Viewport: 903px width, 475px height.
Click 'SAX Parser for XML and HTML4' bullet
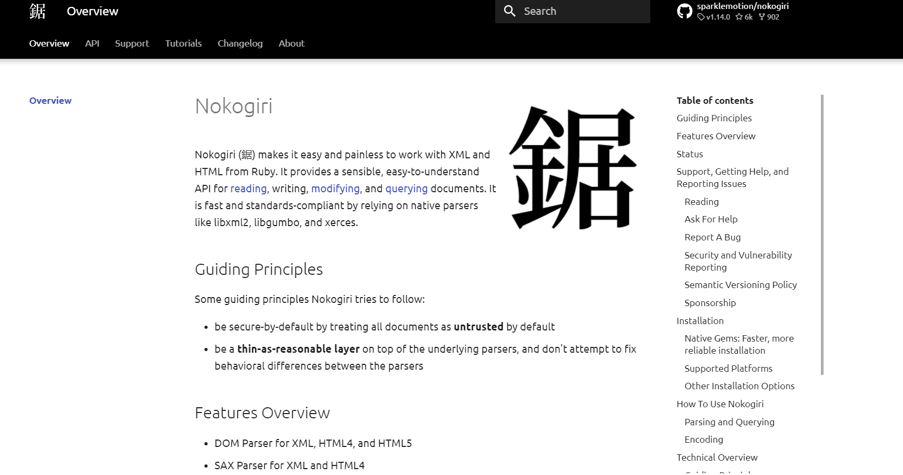tap(289, 465)
